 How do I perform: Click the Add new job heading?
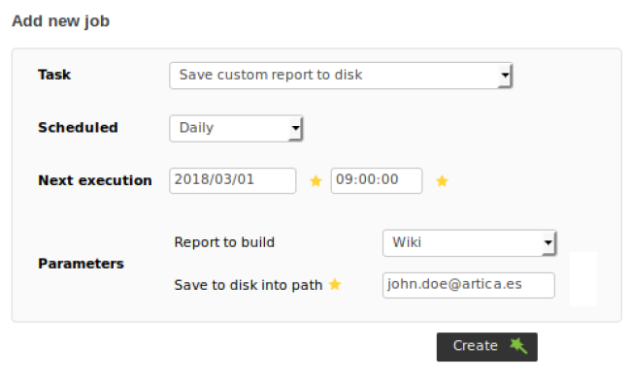point(61,21)
